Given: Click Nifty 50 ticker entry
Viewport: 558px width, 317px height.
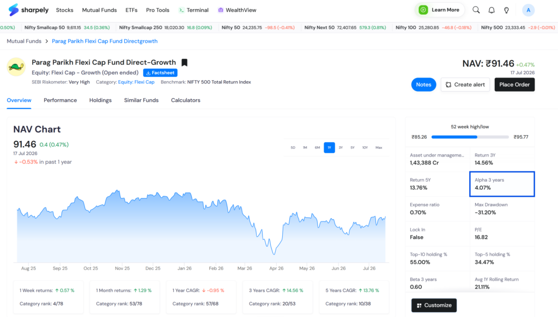Looking at the screenshot, I should (258, 27).
